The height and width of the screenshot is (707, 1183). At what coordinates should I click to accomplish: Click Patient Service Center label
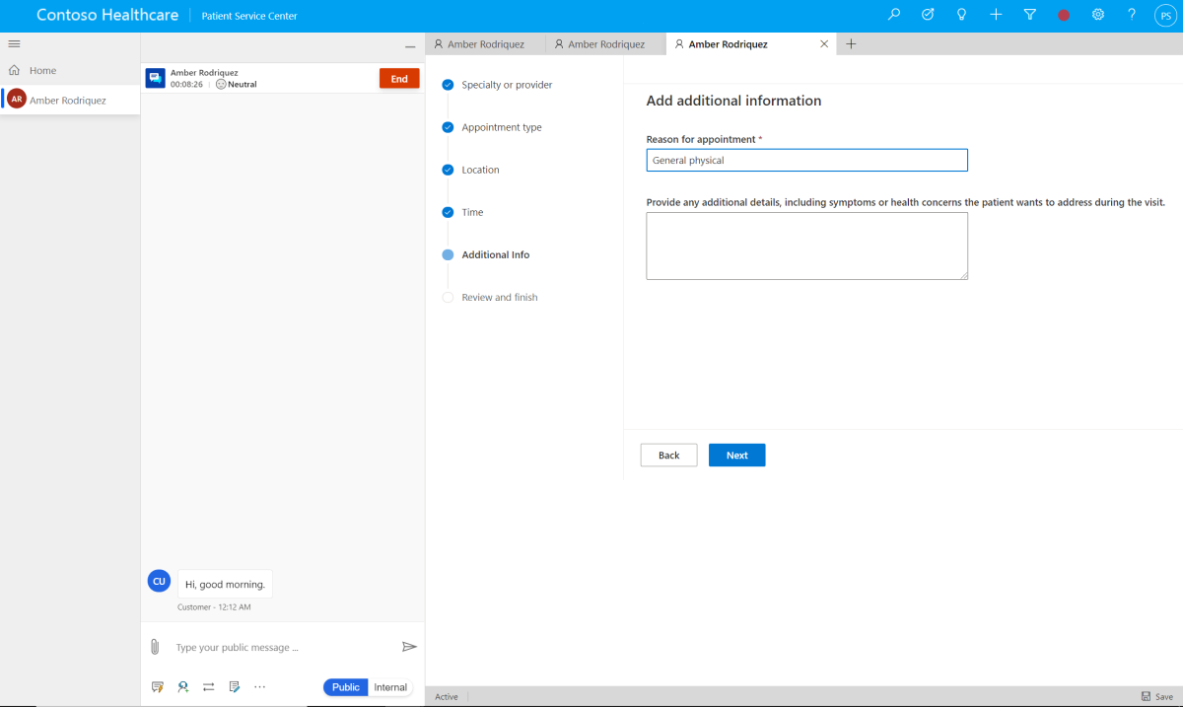[x=249, y=16]
